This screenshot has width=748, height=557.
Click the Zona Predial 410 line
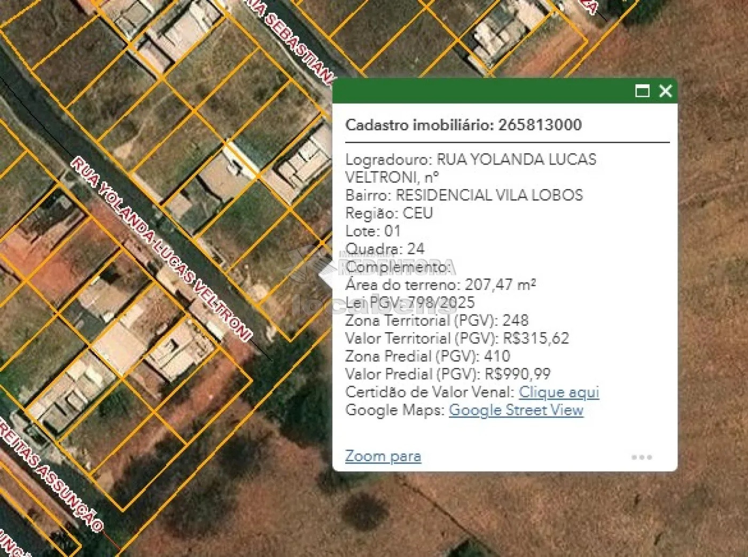427,356
